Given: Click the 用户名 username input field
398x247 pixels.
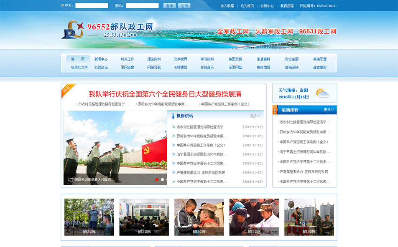Looking at the screenshot, I should [92, 6].
